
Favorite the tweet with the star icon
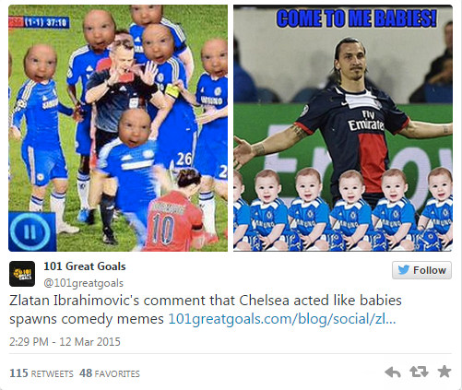444,372
